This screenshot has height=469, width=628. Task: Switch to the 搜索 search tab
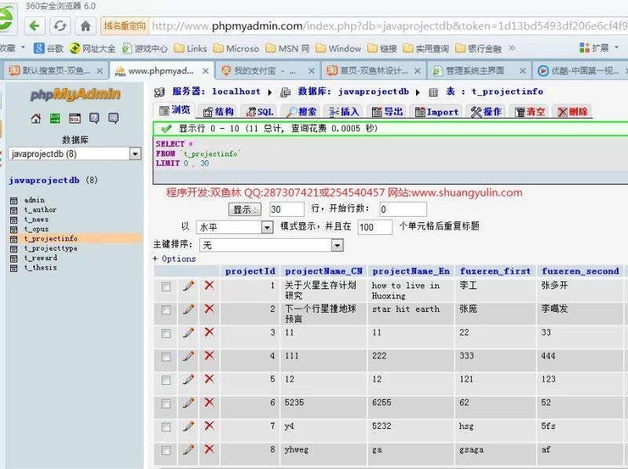[x=301, y=112]
